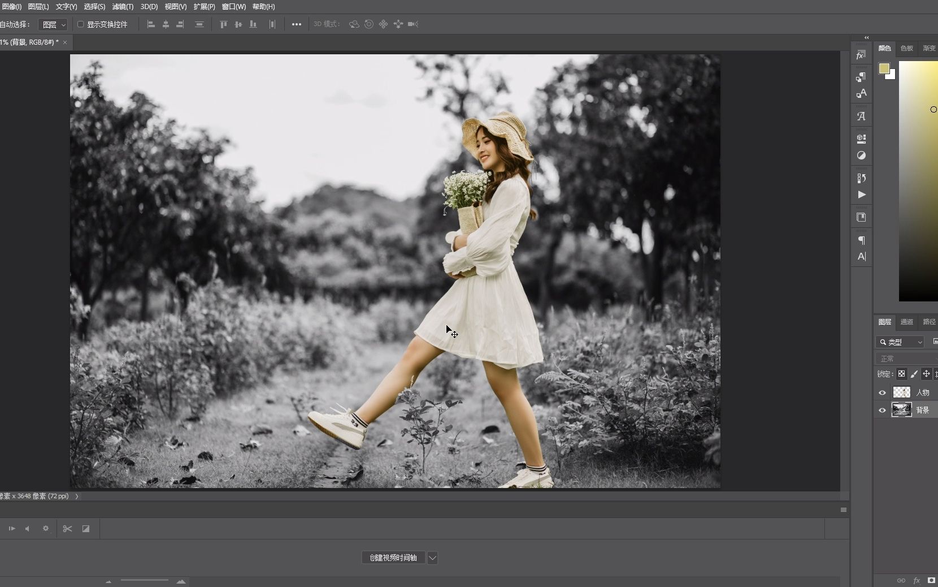The height and width of the screenshot is (587, 938).
Task: Select 3D scale camera mode
Action: [x=413, y=24]
